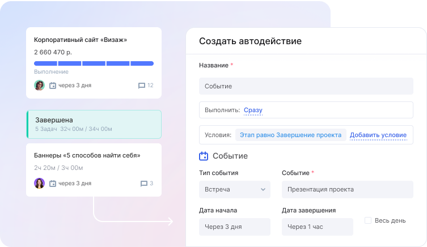Open the Дата завершения field Через 1 час
The image size is (427, 247).
click(x=317, y=227)
